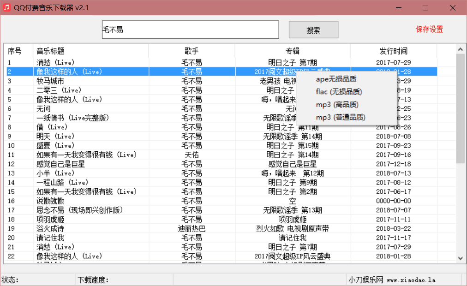The height and width of the screenshot is (286, 467).
Task: Click the 发行时间 column header
Action: (x=393, y=51)
